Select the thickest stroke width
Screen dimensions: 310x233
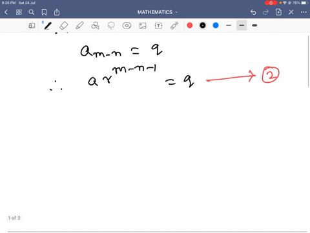(x=254, y=25)
